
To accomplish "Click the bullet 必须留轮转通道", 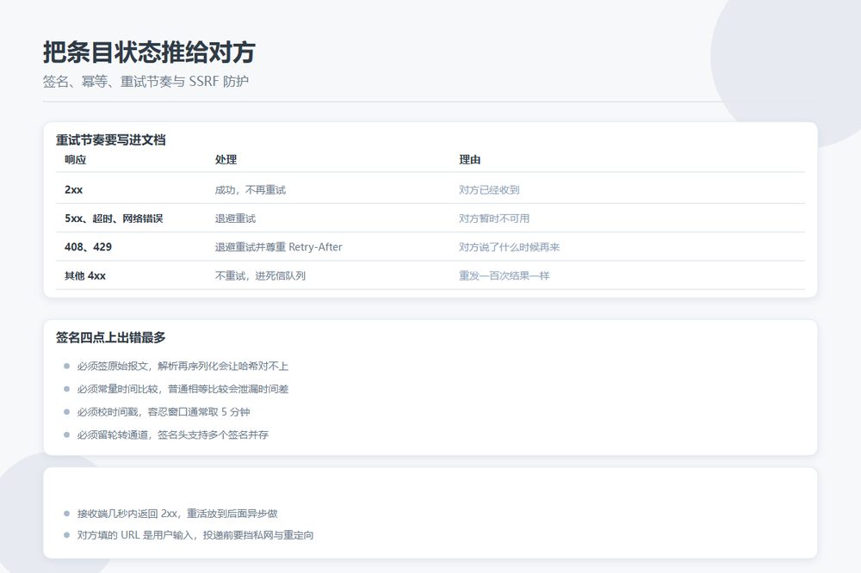I will point(172,435).
